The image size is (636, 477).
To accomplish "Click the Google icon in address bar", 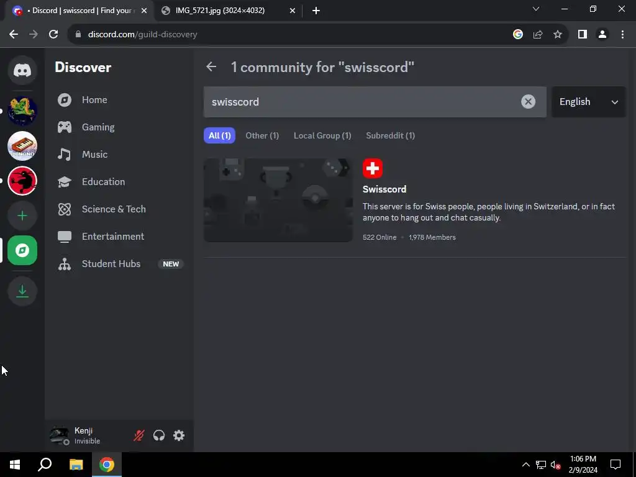I will point(517,35).
